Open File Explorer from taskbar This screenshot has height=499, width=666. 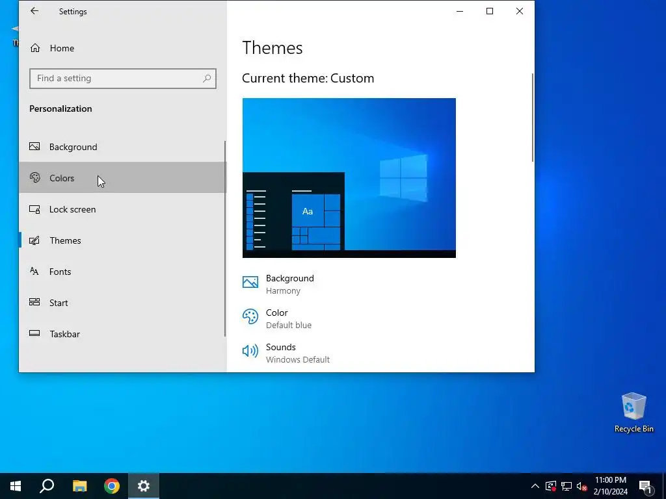point(79,486)
